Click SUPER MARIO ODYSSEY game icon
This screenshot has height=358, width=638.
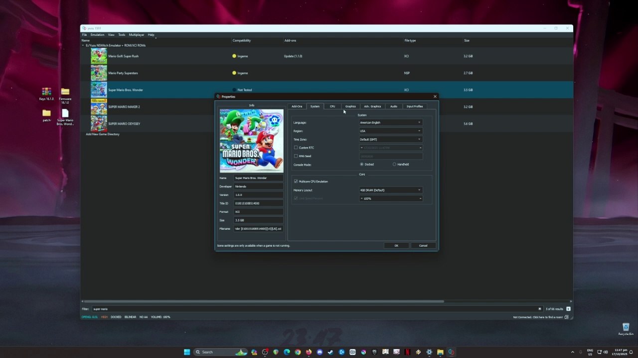tap(99, 124)
